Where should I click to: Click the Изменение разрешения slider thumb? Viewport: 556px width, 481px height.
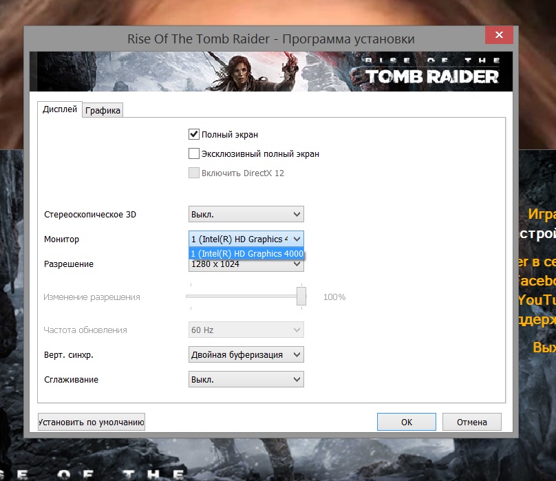point(301,297)
